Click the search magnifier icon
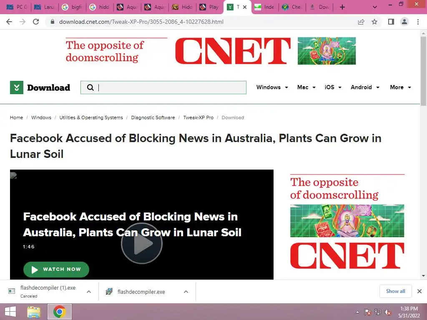This screenshot has height=320, width=427. 90,87
